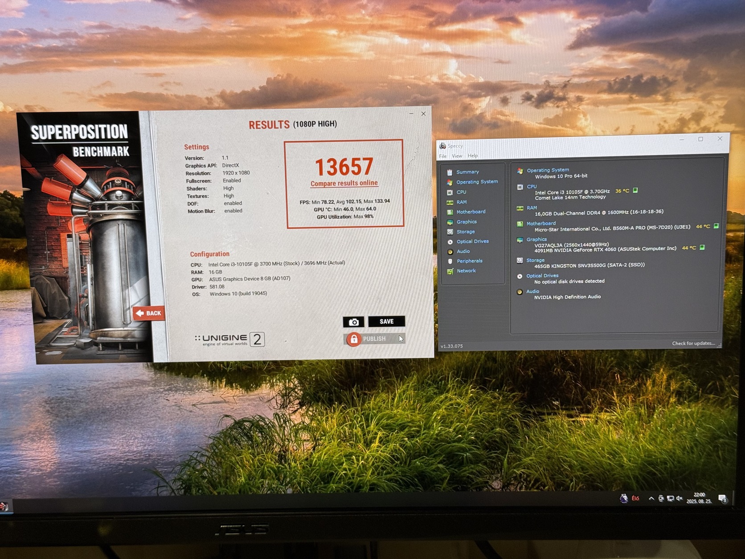Click the CPU chip icon in Speccy's sidebar
This screenshot has height=559, width=745.
coord(450,192)
